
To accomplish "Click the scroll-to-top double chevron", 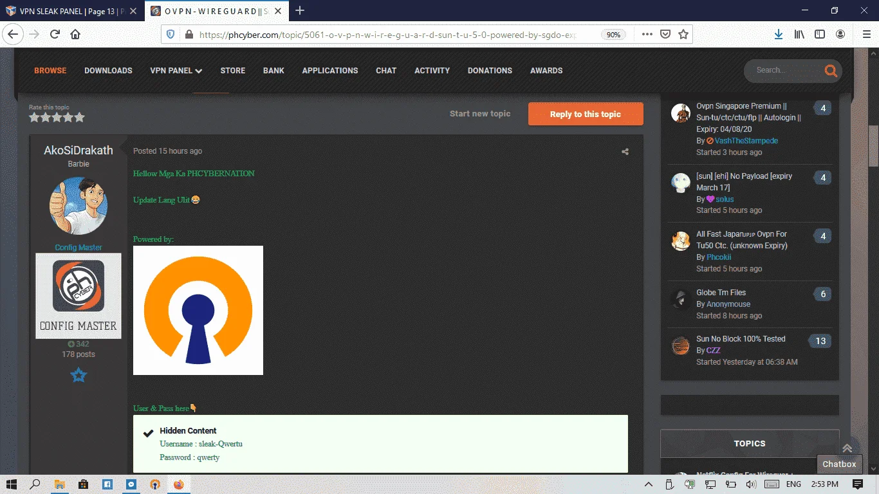I will coord(847,448).
